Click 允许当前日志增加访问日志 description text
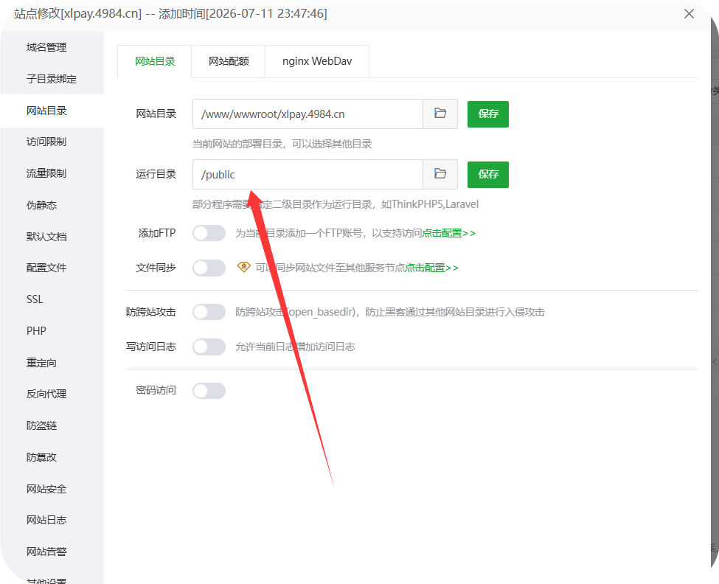The width and height of the screenshot is (719, 584). click(295, 347)
